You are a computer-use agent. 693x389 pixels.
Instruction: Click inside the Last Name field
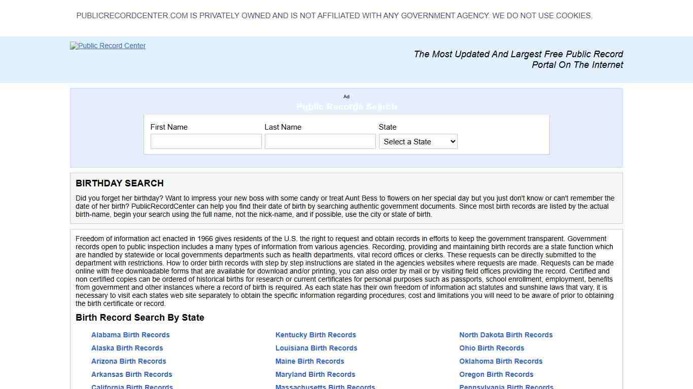coord(320,141)
